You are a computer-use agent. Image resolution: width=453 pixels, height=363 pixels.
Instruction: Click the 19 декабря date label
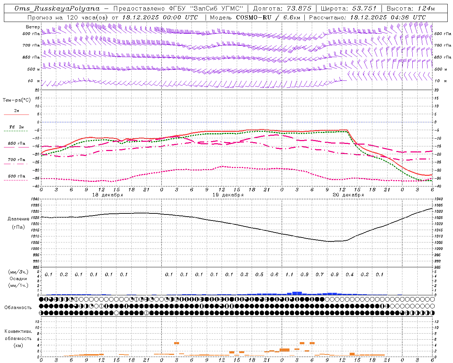pyautogui.click(x=228, y=195)
